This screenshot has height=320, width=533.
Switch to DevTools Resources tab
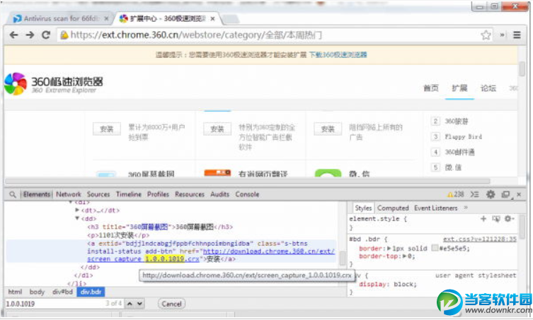(190, 194)
